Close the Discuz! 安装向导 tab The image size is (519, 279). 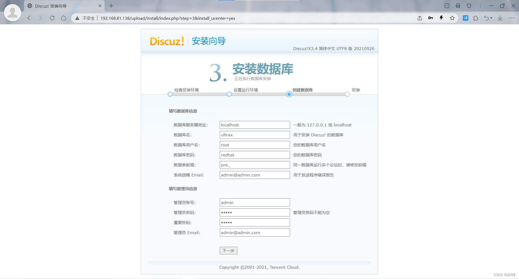pos(100,6)
